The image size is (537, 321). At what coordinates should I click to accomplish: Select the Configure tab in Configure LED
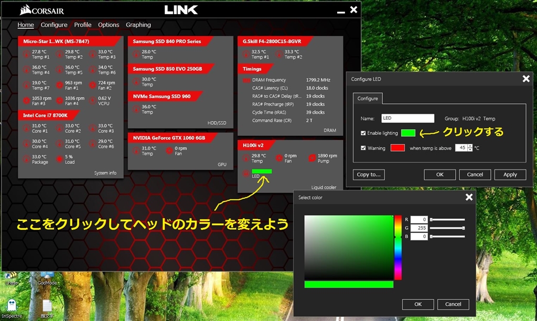[368, 98]
